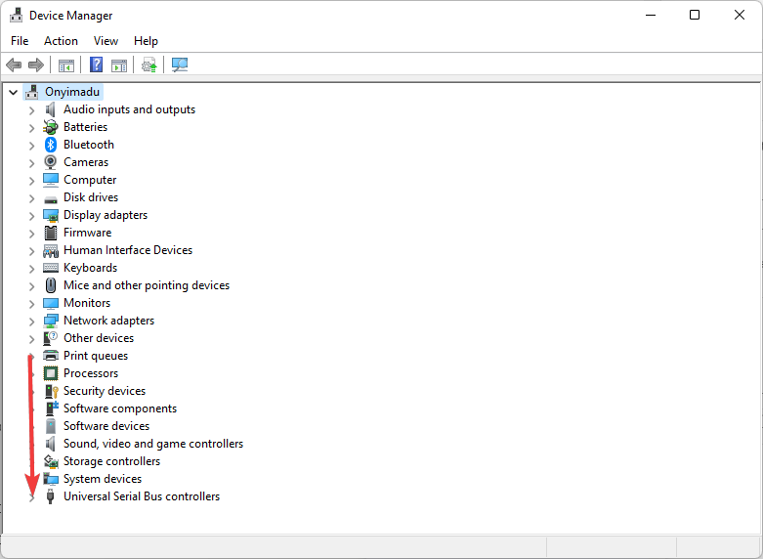
Task: Open the File menu
Action: click(20, 41)
